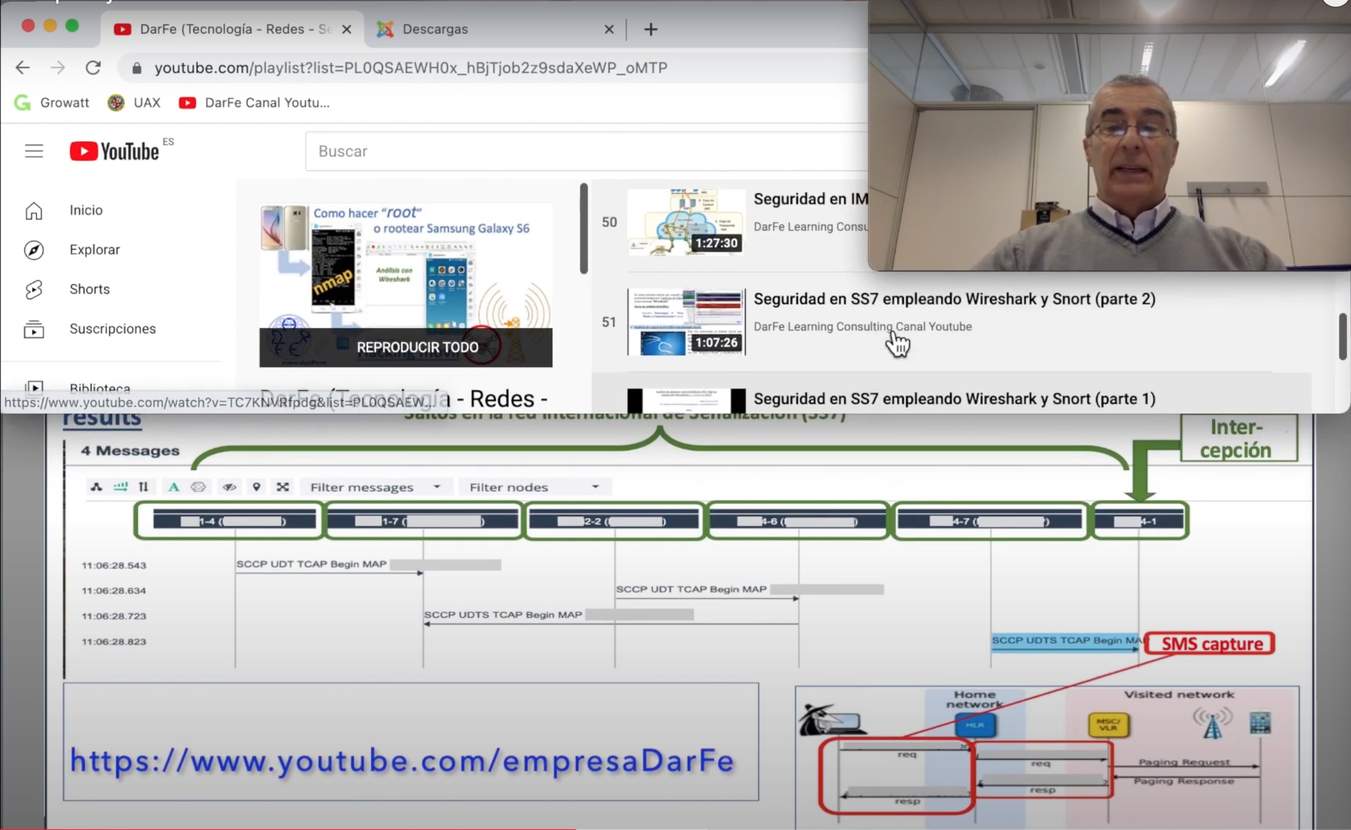This screenshot has width=1351, height=830.
Task: Click the 11:06:28.634 timestamp
Action: pos(114,591)
